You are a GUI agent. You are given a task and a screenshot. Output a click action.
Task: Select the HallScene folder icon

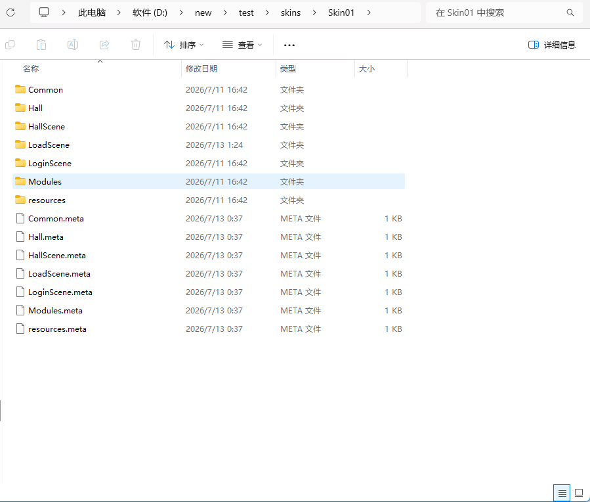pyautogui.click(x=20, y=126)
